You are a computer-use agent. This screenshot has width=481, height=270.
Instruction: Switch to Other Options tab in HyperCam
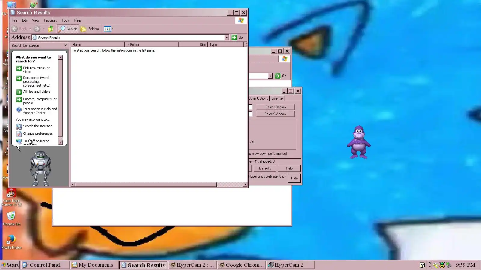[258, 98]
